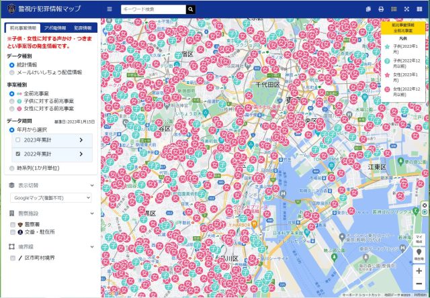Focus the キーワード検索 input field
Image resolution: width=430 pixels, height=298 pixels.
(x=153, y=9)
